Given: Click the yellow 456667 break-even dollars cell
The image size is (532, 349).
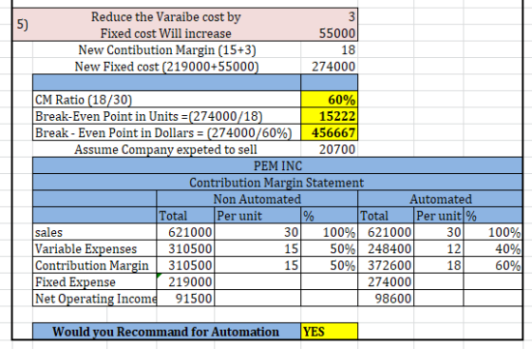Looking at the screenshot, I should [x=329, y=133].
